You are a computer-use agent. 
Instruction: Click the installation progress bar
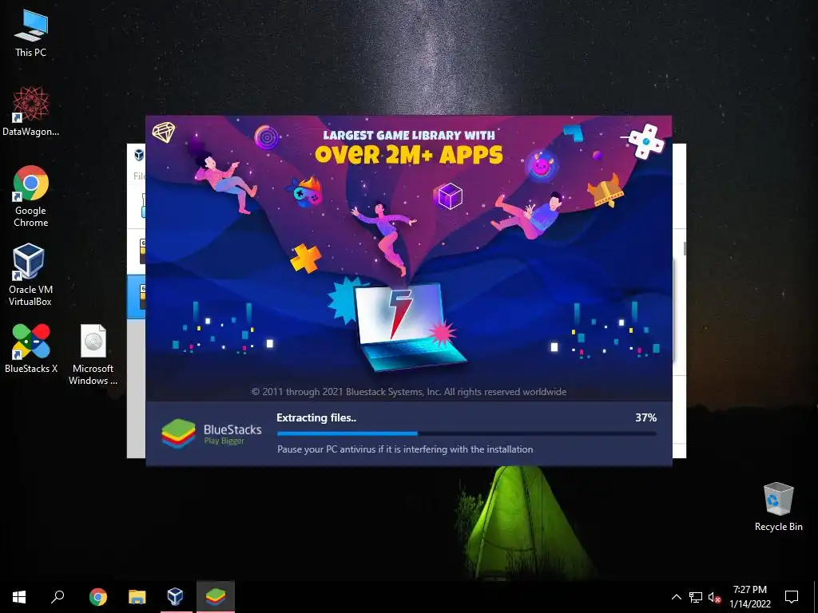(x=467, y=433)
